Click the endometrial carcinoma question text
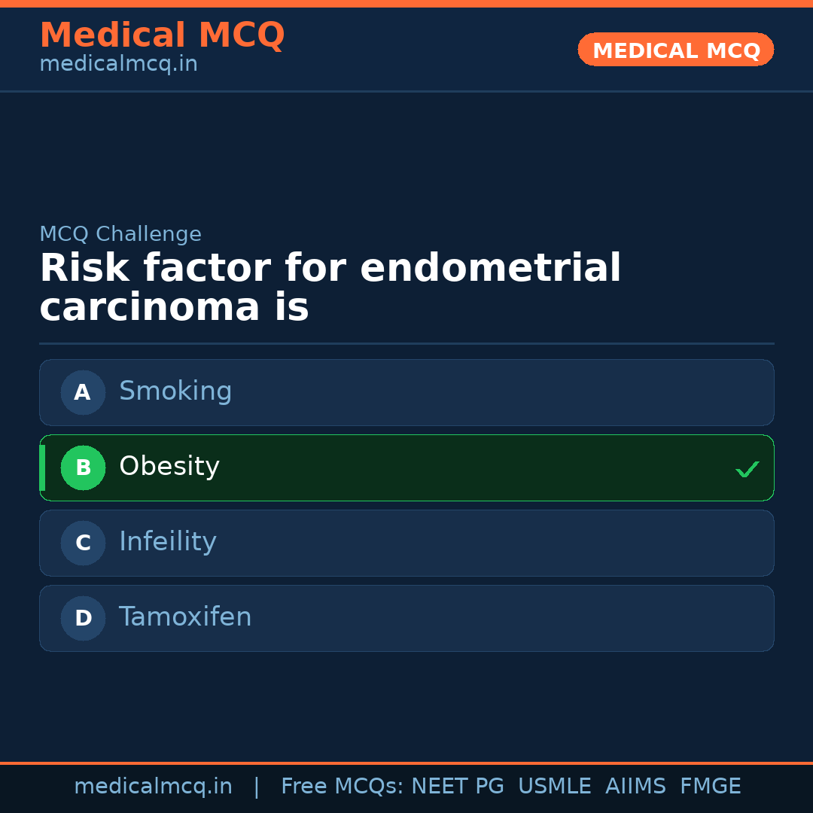Screen dimensions: 813x813 [330, 288]
